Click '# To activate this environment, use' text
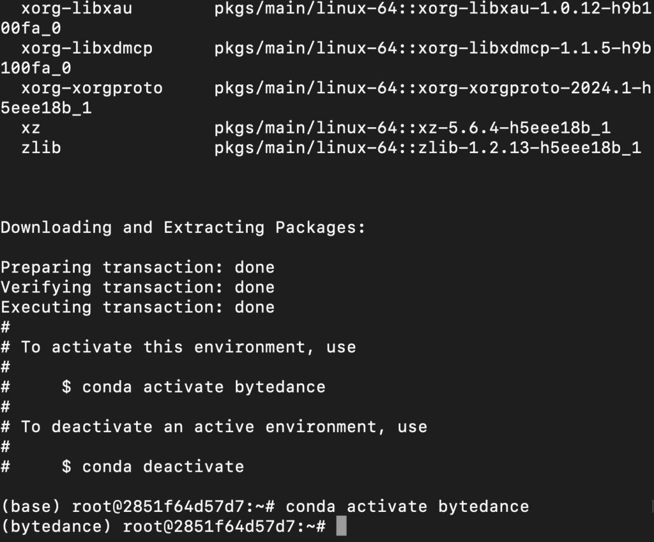The width and height of the screenshot is (654, 542). (x=179, y=347)
